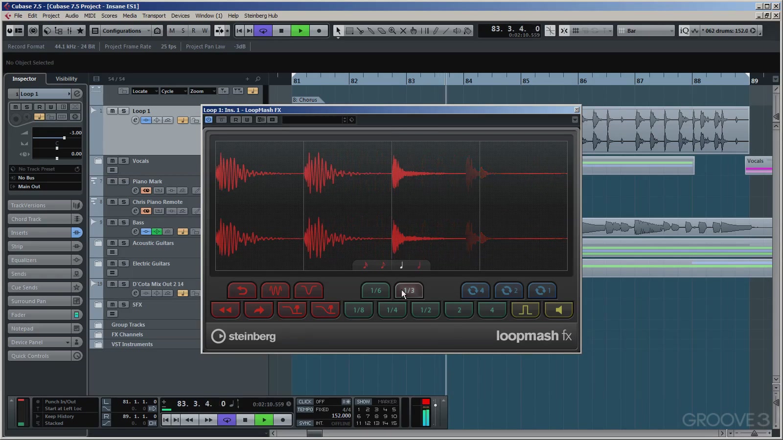Switch to the Visibility tab

[67, 79]
